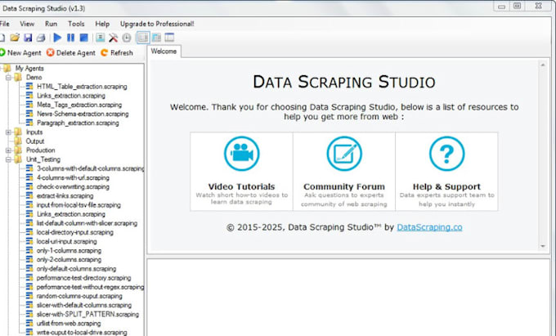Switch to the second layout view icon

156,38
